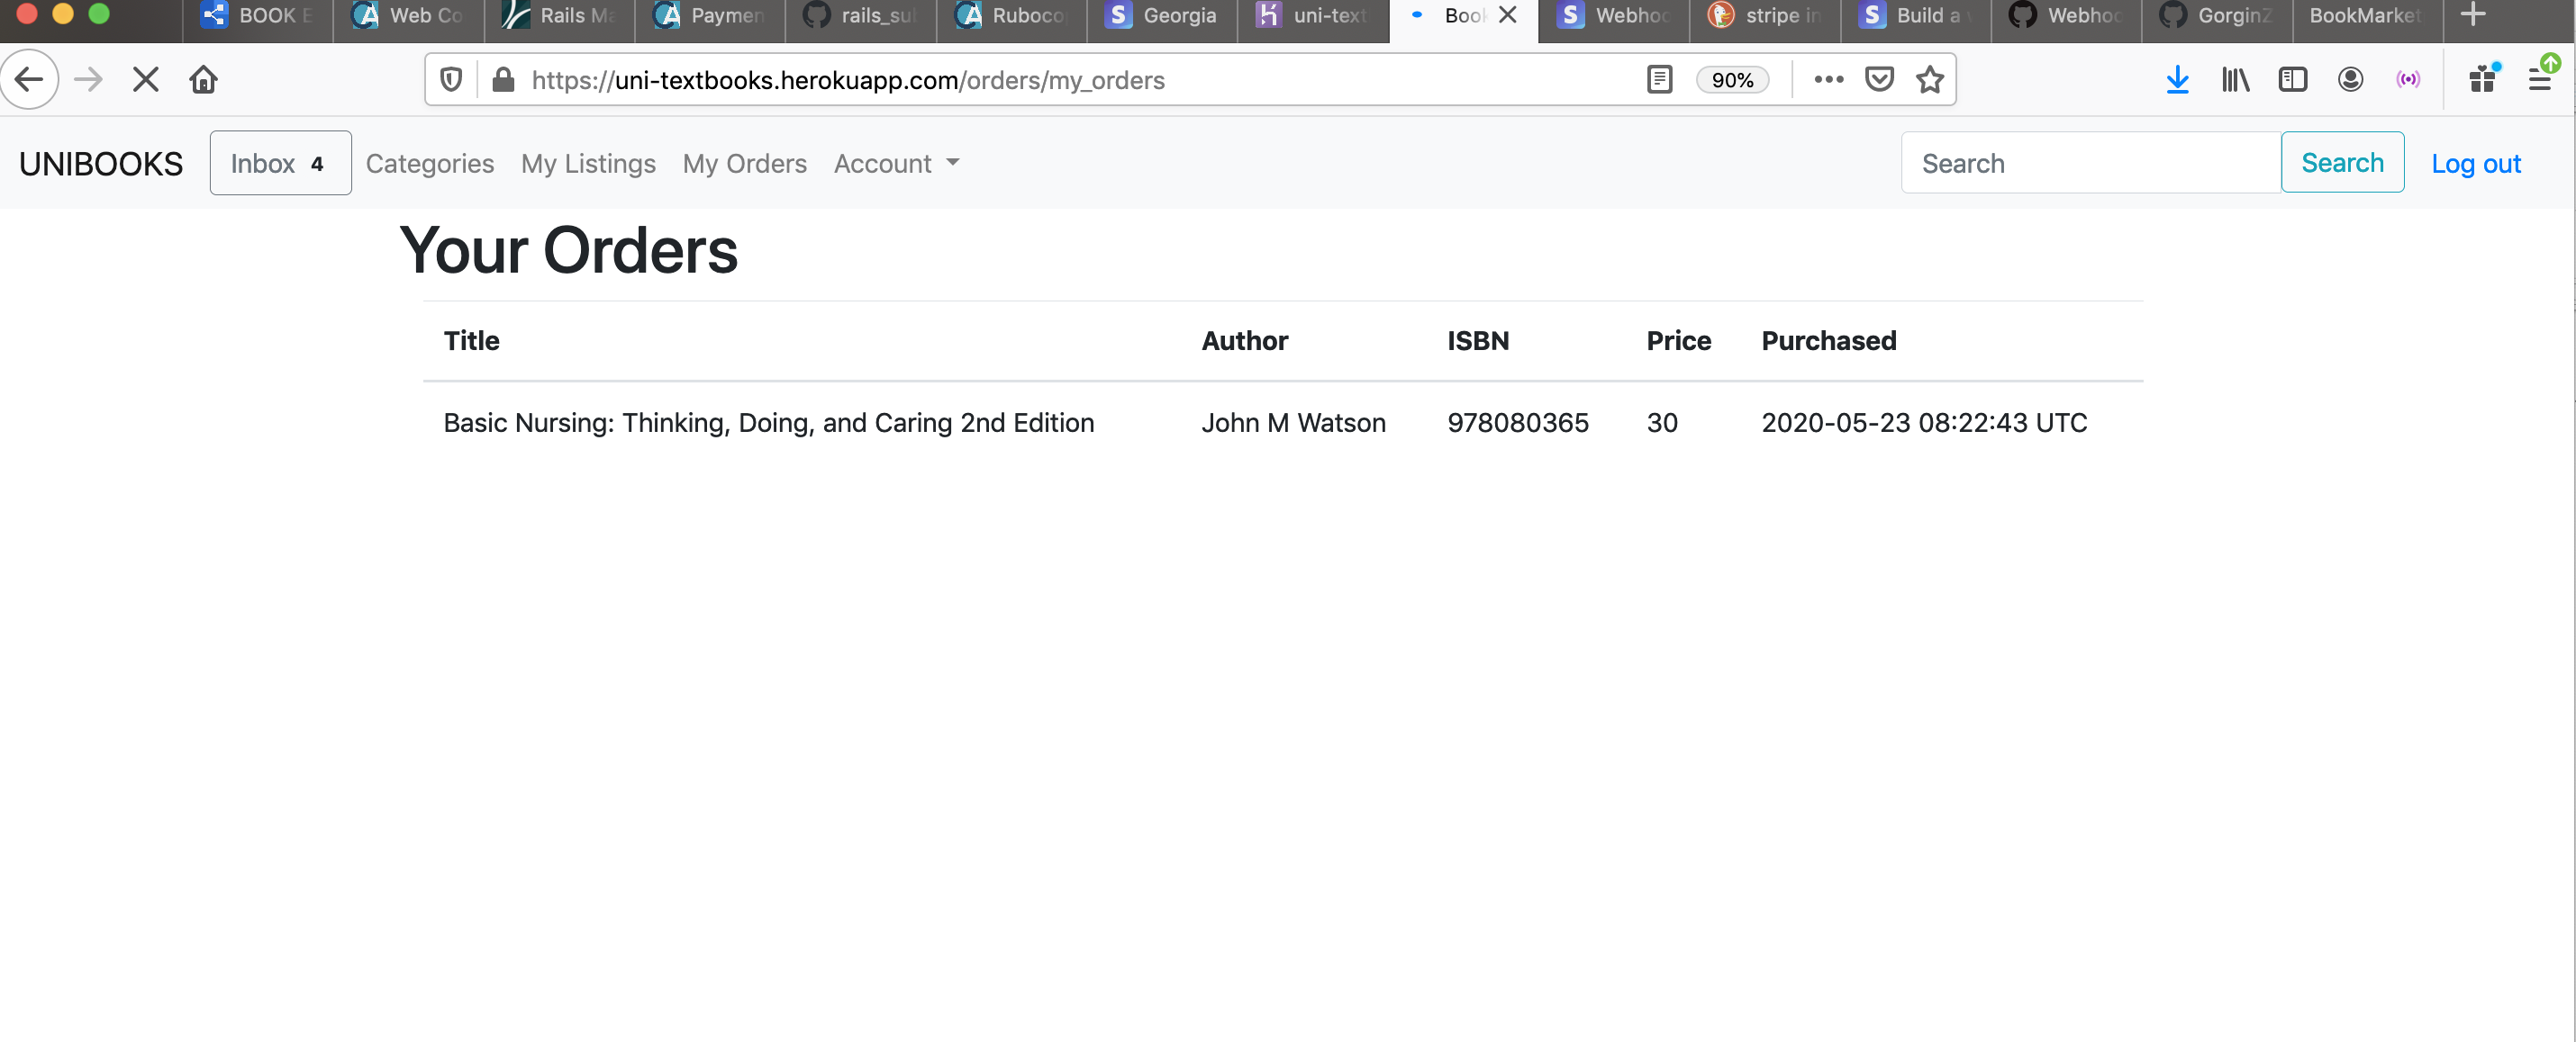
Task: Open page actions three-dot menu
Action: point(1828,80)
